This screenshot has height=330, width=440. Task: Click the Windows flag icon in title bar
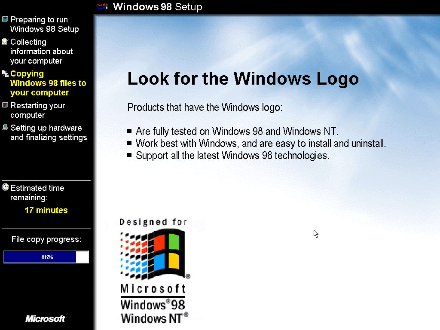click(x=102, y=6)
